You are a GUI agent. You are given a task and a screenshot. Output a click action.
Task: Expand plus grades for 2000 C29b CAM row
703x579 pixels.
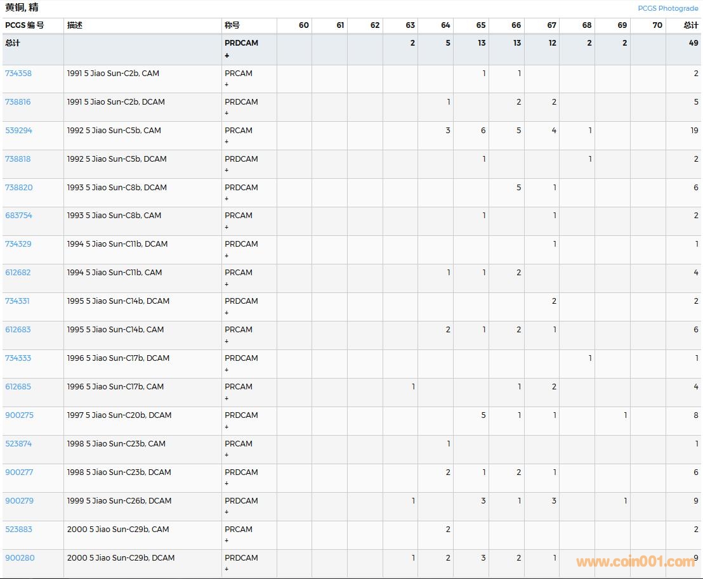(x=227, y=541)
